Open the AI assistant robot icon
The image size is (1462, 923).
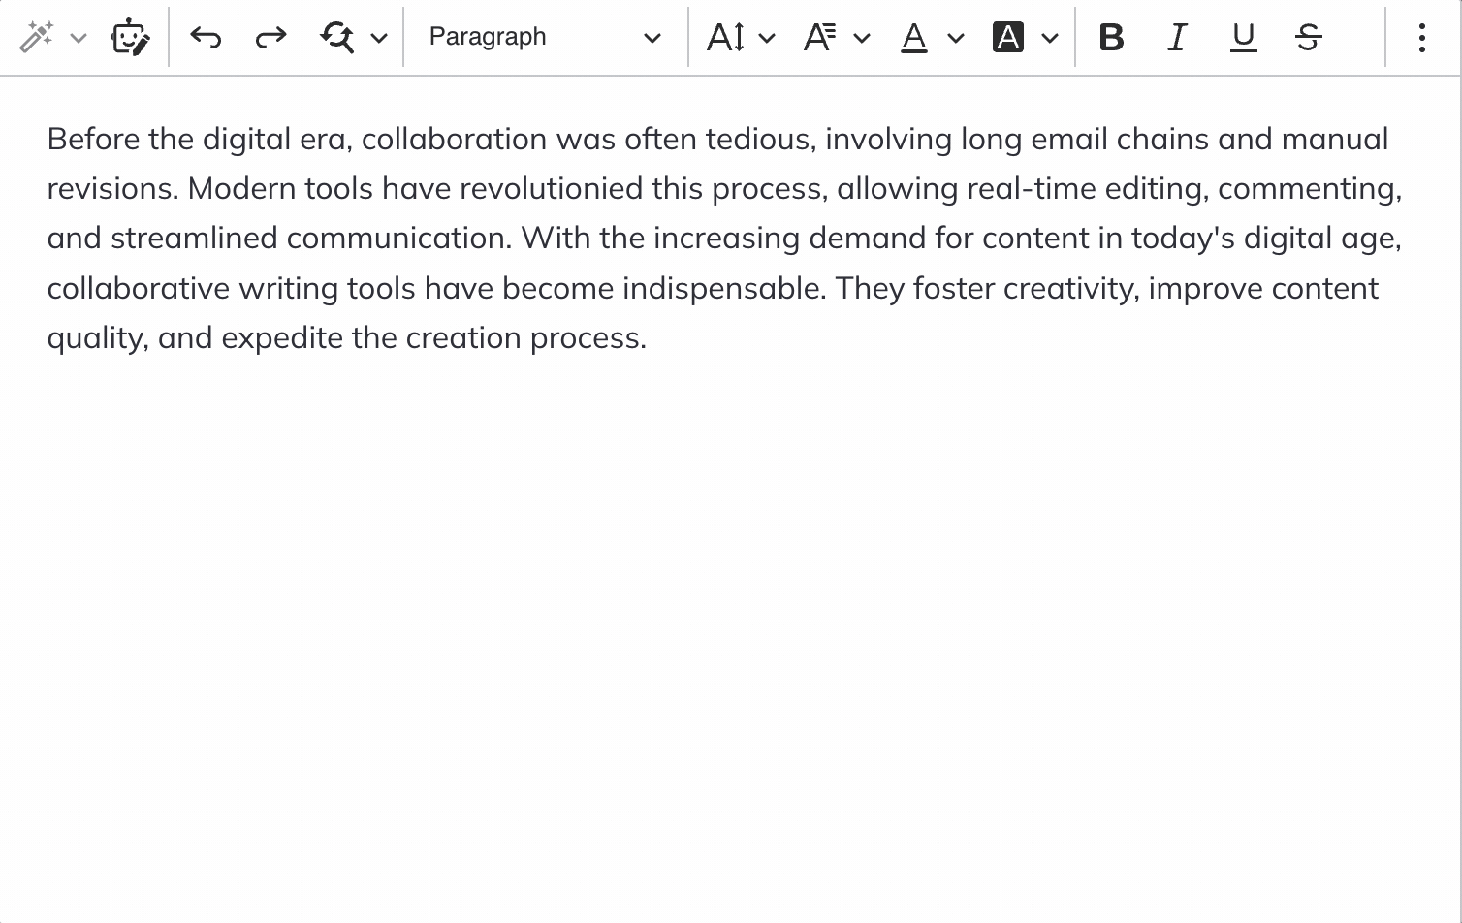tap(130, 37)
